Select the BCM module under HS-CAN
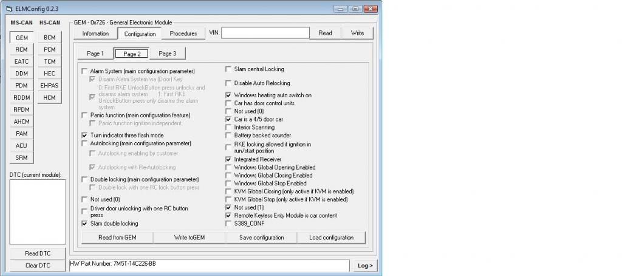Screen dimensions: 622x276 pyautogui.click(x=49, y=38)
